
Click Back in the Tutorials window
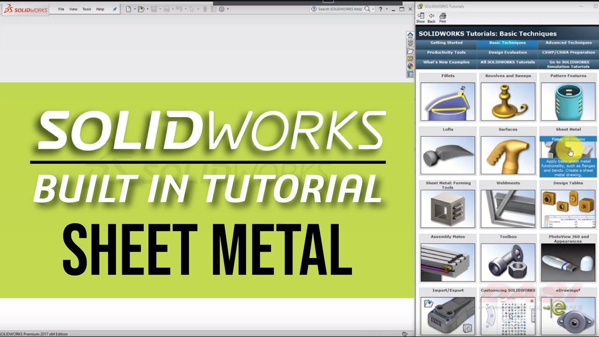pyautogui.click(x=431, y=18)
